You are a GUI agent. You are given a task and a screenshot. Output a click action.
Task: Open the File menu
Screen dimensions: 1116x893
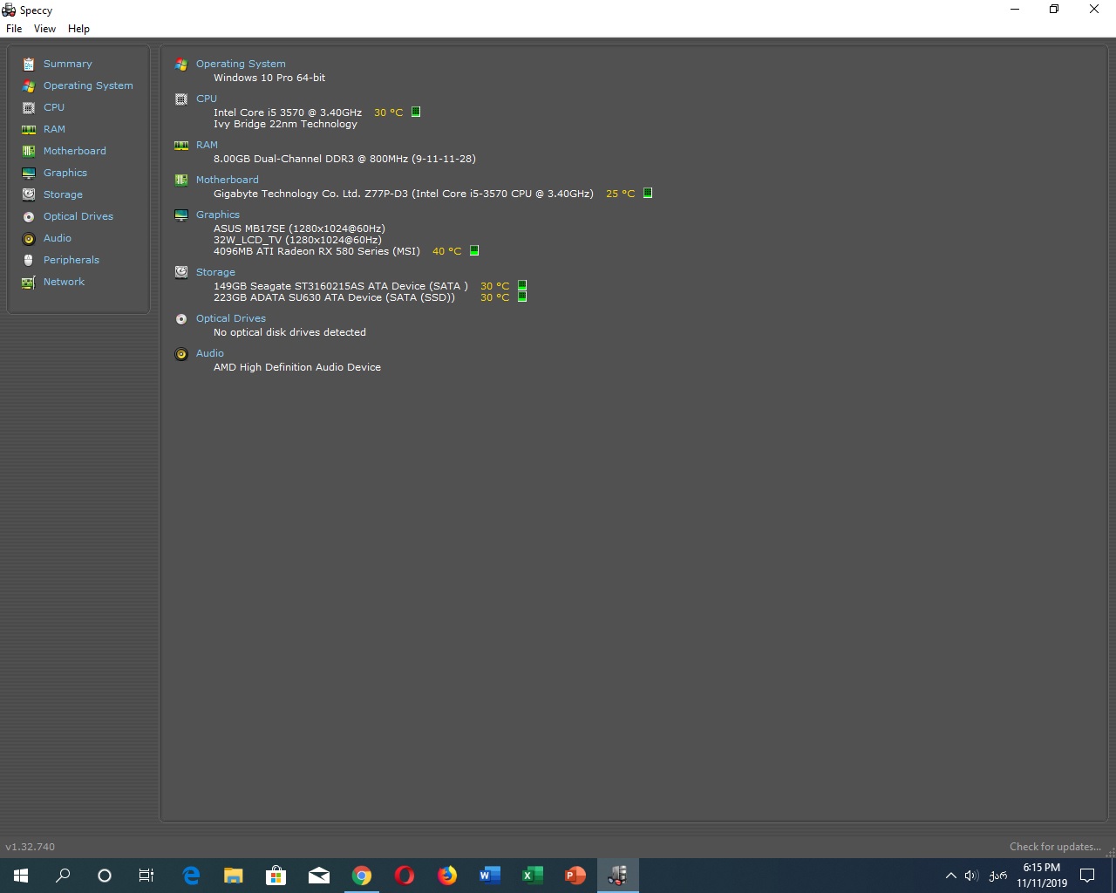14,29
